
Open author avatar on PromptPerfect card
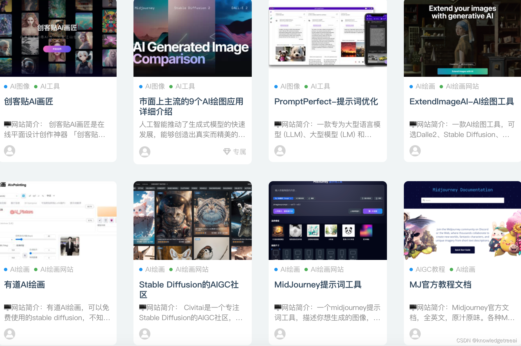[x=280, y=151]
